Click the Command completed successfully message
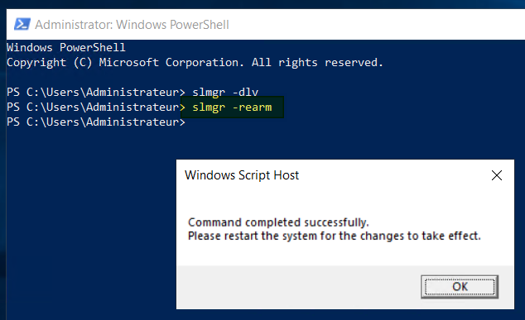Viewport: 525px width, 320px height. [x=278, y=222]
